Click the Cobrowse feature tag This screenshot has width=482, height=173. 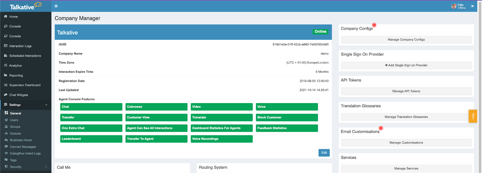[x=156, y=107]
